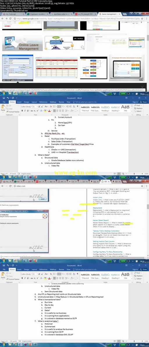The image size is (149, 347).
Task: Open the Action Links article link on mitec.com
Action: point(98,197)
